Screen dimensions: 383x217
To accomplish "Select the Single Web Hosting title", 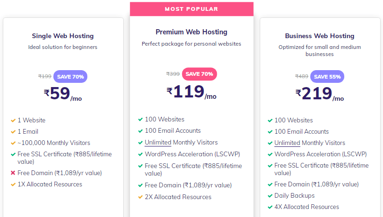I will point(63,36).
